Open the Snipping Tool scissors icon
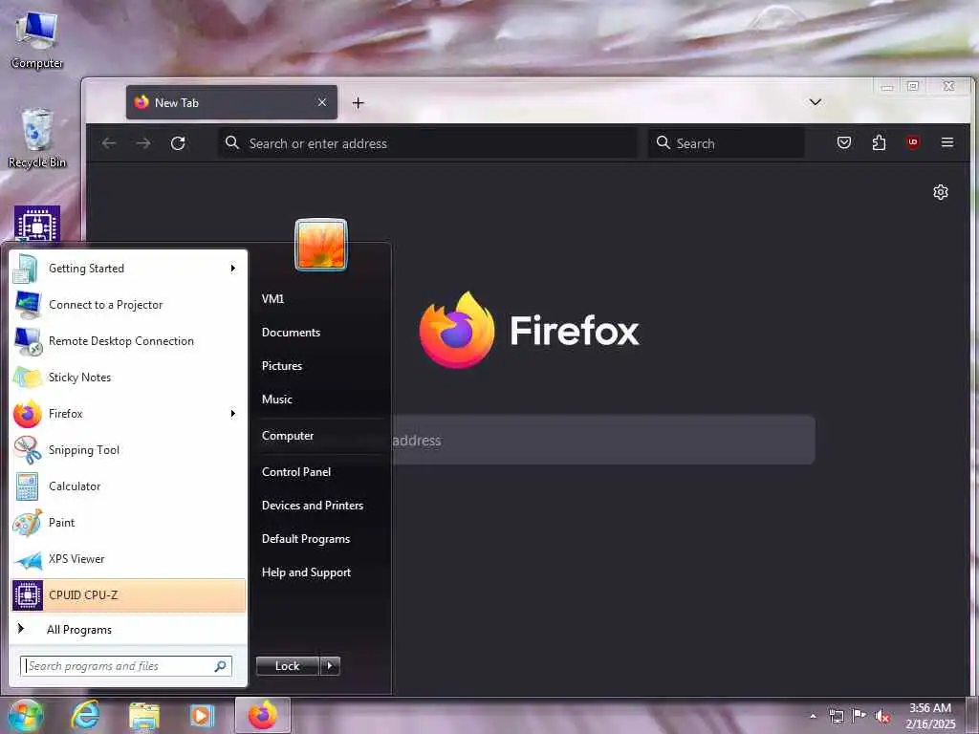Screen dimensions: 979x734 28,450
